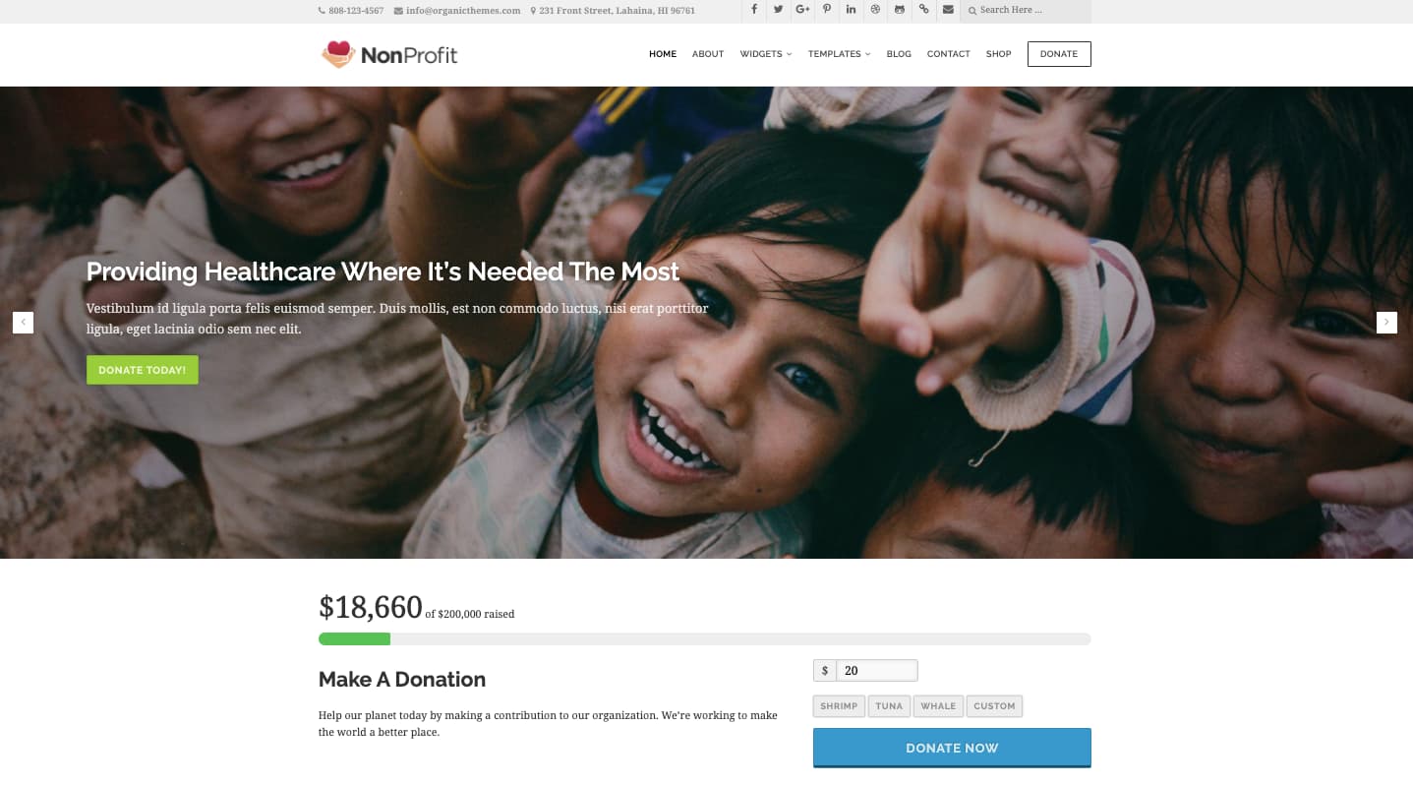Go to next slide with right arrow
The height and width of the screenshot is (785, 1413).
[x=1386, y=322]
